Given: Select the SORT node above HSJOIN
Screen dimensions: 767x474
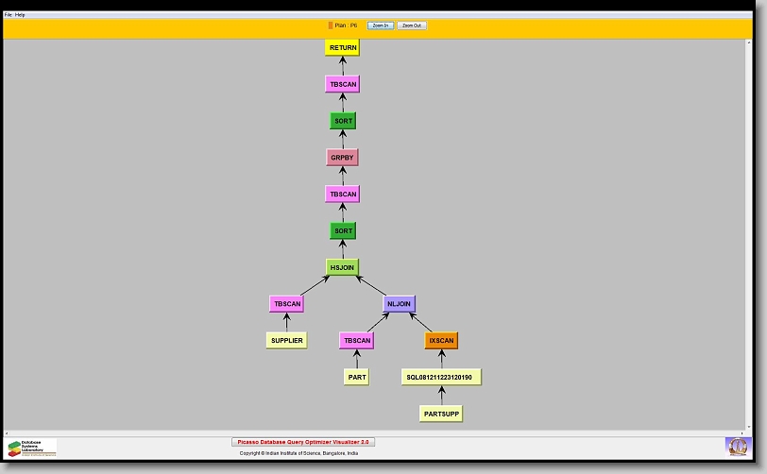Looking at the screenshot, I should click(x=343, y=230).
